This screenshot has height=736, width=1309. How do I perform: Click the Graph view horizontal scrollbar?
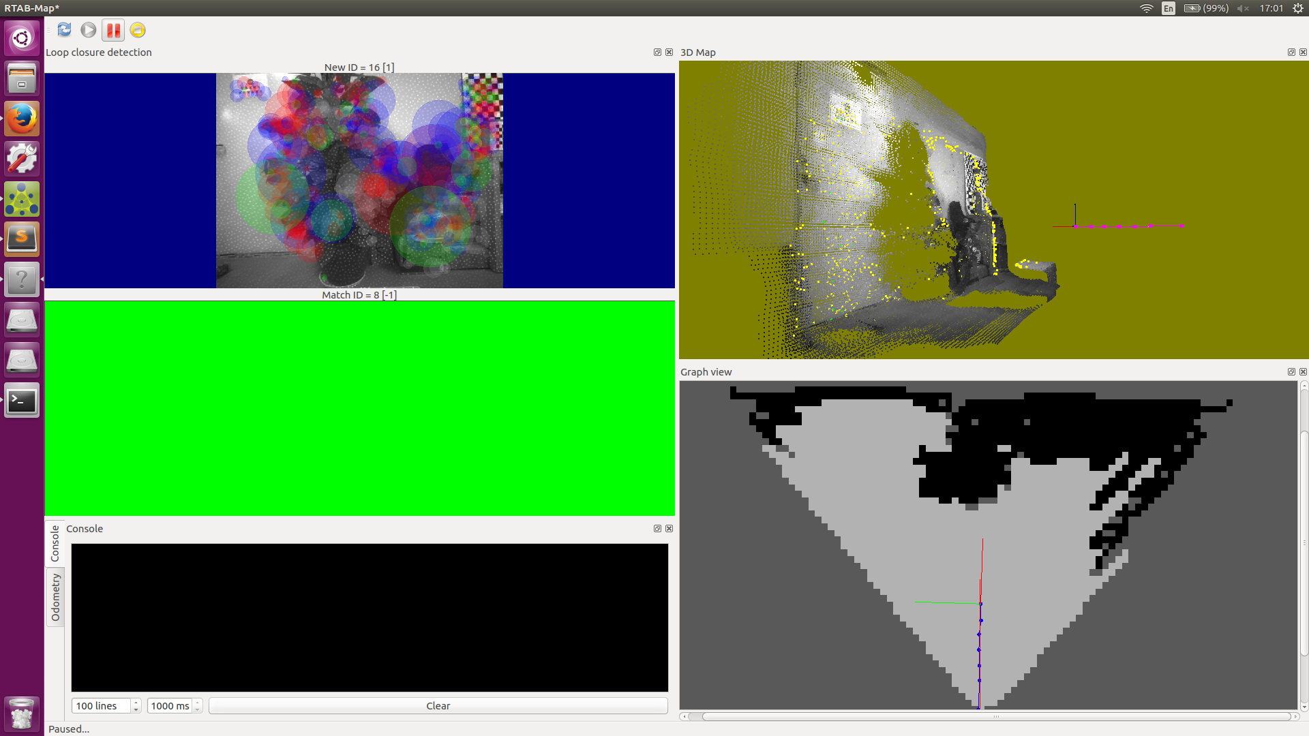click(995, 716)
